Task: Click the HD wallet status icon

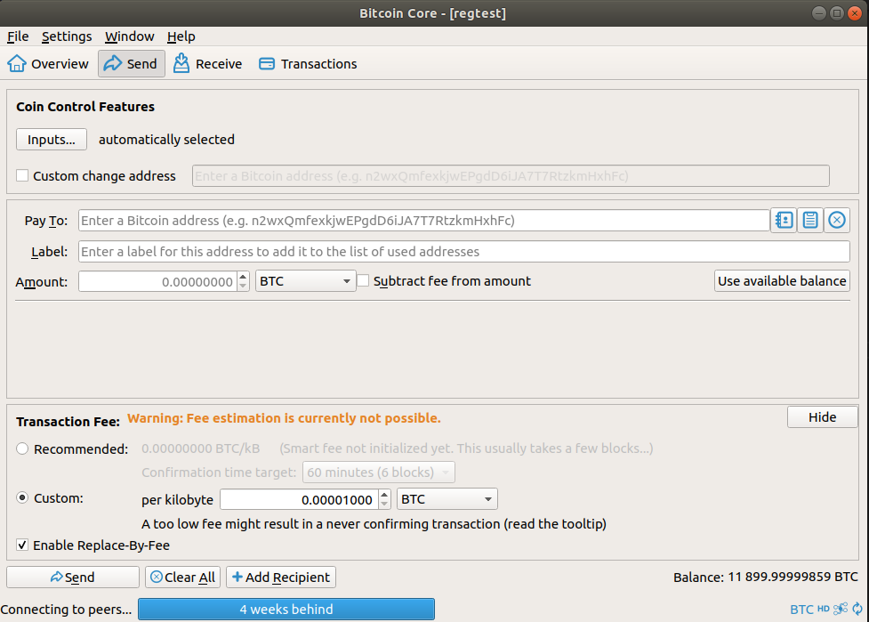Action: click(824, 609)
